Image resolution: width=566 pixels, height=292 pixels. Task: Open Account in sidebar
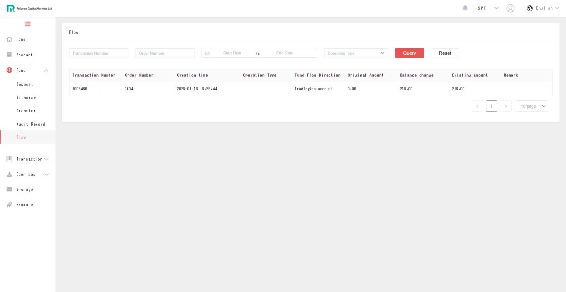[x=24, y=55]
